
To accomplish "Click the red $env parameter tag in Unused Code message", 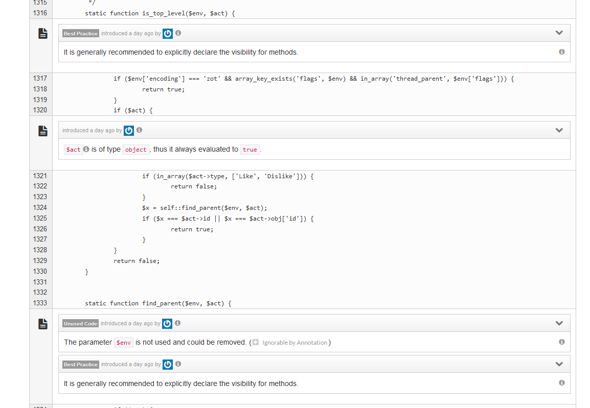I will click(124, 343).
